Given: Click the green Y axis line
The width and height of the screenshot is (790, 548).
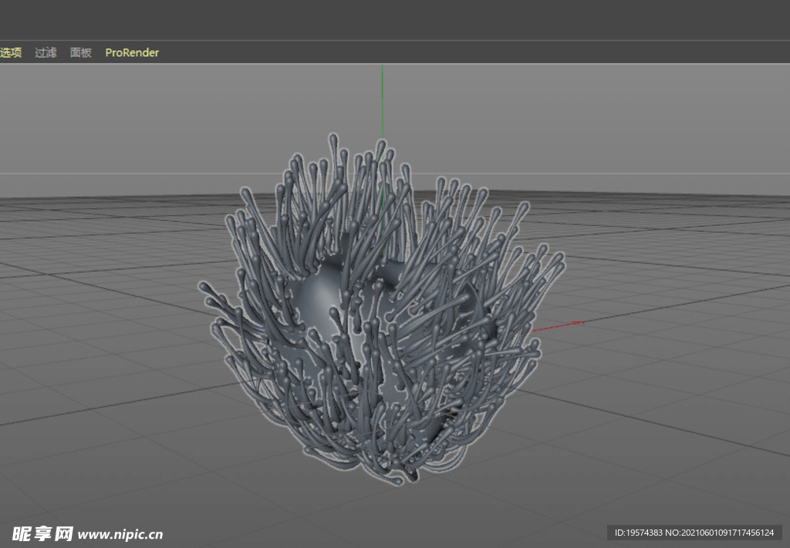Looking at the screenshot, I should 382,101.
